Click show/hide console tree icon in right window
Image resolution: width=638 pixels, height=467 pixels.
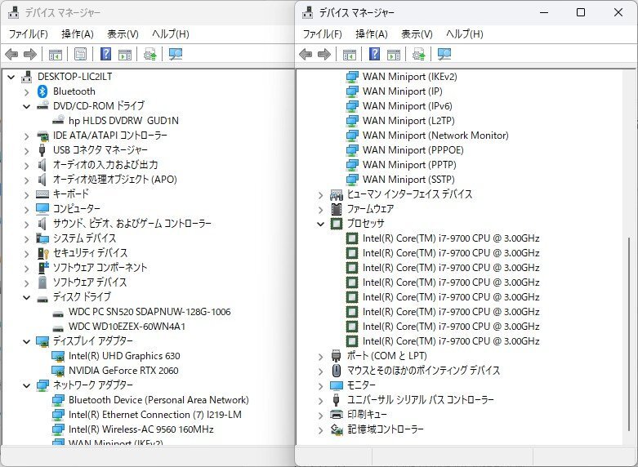tap(349, 54)
